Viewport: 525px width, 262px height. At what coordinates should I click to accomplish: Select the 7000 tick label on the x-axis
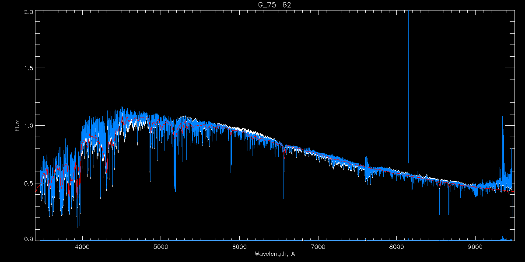tap(318, 247)
